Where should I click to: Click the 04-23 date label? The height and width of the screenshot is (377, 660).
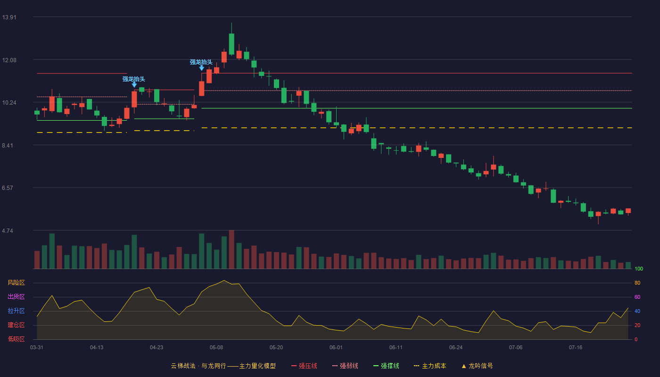click(x=157, y=347)
